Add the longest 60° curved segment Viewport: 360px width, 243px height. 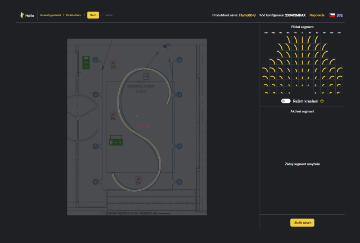coord(317,40)
